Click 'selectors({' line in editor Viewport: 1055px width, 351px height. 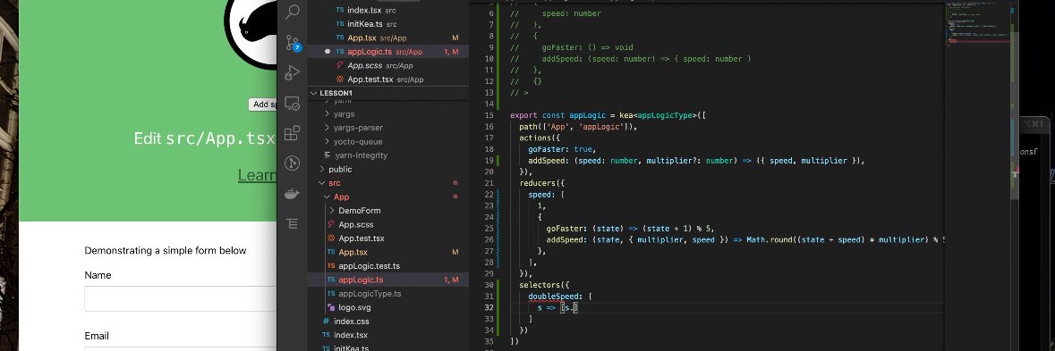(544, 285)
